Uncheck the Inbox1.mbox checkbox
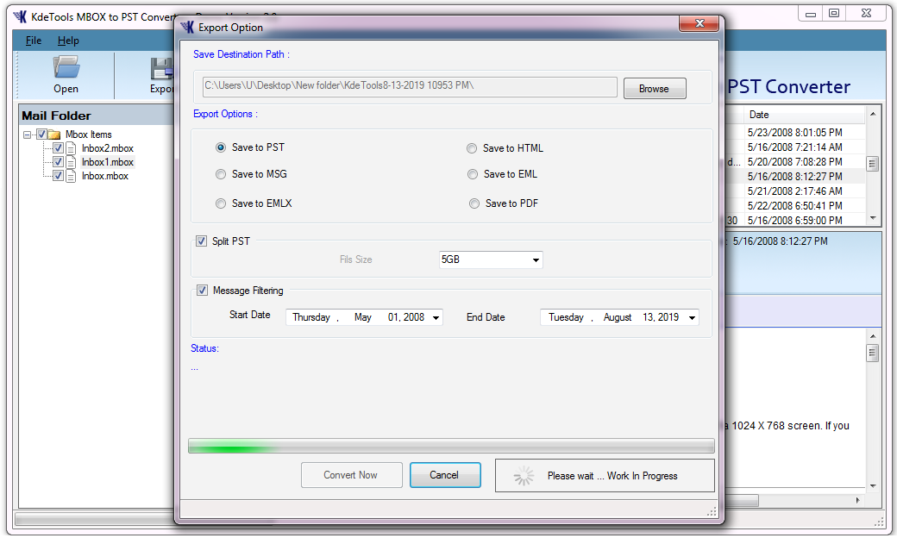This screenshot has width=897, height=538. tap(58, 162)
